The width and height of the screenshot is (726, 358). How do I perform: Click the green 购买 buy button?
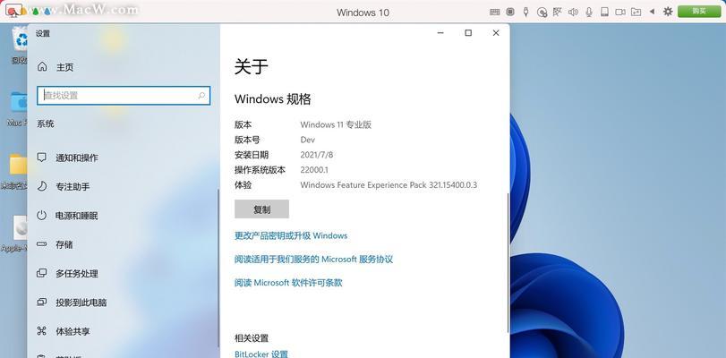click(699, 12)
